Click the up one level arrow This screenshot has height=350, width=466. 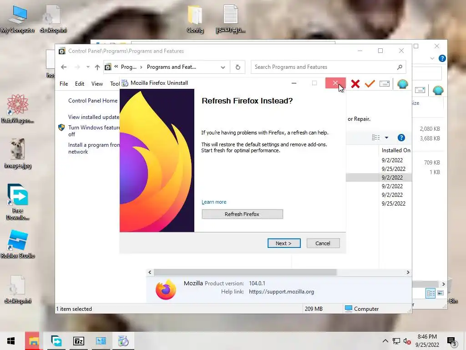97,67
